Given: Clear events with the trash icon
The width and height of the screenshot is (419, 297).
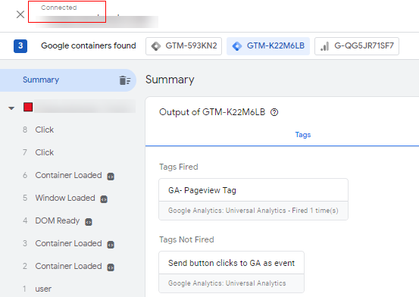Looking at the screenshot, I should point(125,80).
